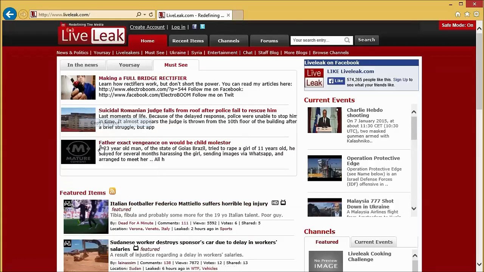484x272 pixels.
Task: Switch to the Yoursay content tab
Action: pyautogui.click(x=129, y=65)
